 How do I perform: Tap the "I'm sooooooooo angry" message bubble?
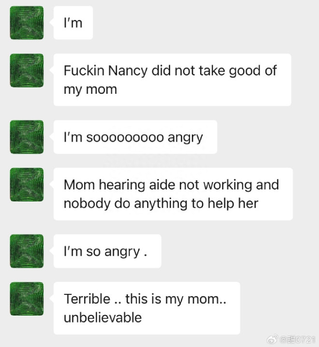coord(135,137)
